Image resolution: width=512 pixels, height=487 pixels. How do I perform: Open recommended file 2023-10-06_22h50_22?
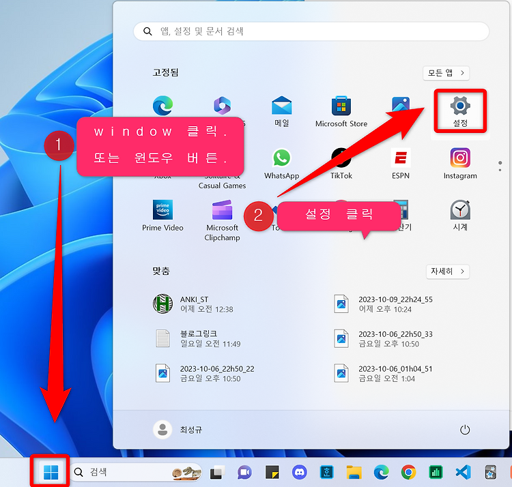pyautogui.click(x=204, y=374)
